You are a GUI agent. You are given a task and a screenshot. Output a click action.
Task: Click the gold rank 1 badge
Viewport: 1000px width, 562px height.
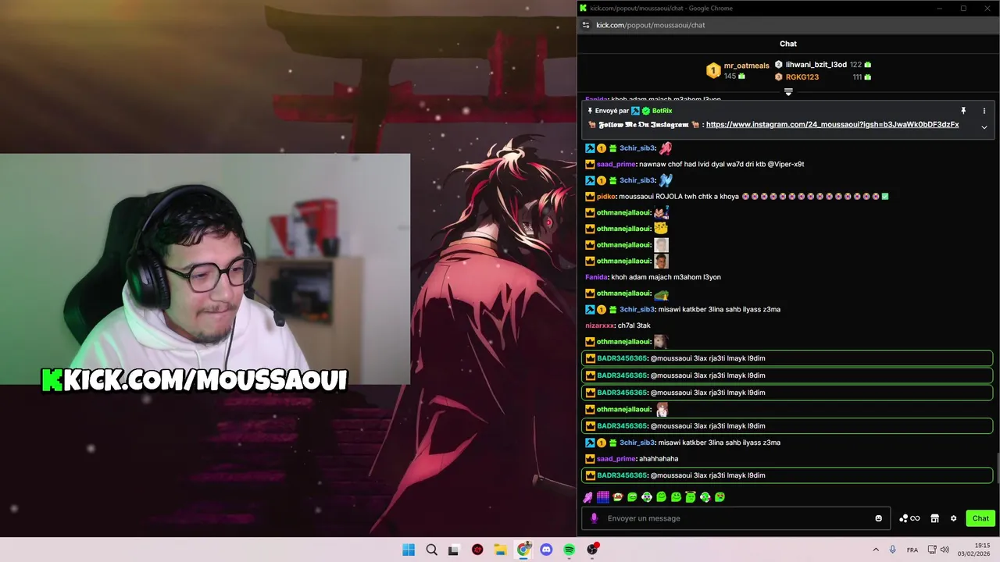click(713, 71)
